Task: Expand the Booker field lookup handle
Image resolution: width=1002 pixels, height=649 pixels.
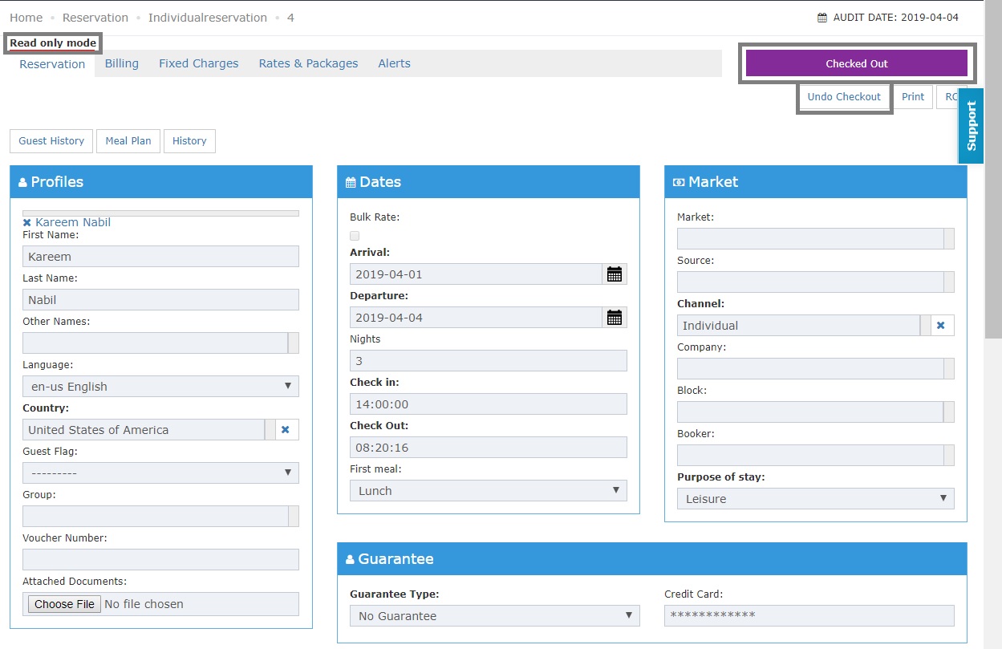Action: pyautogui.click(x=949, y=456)
